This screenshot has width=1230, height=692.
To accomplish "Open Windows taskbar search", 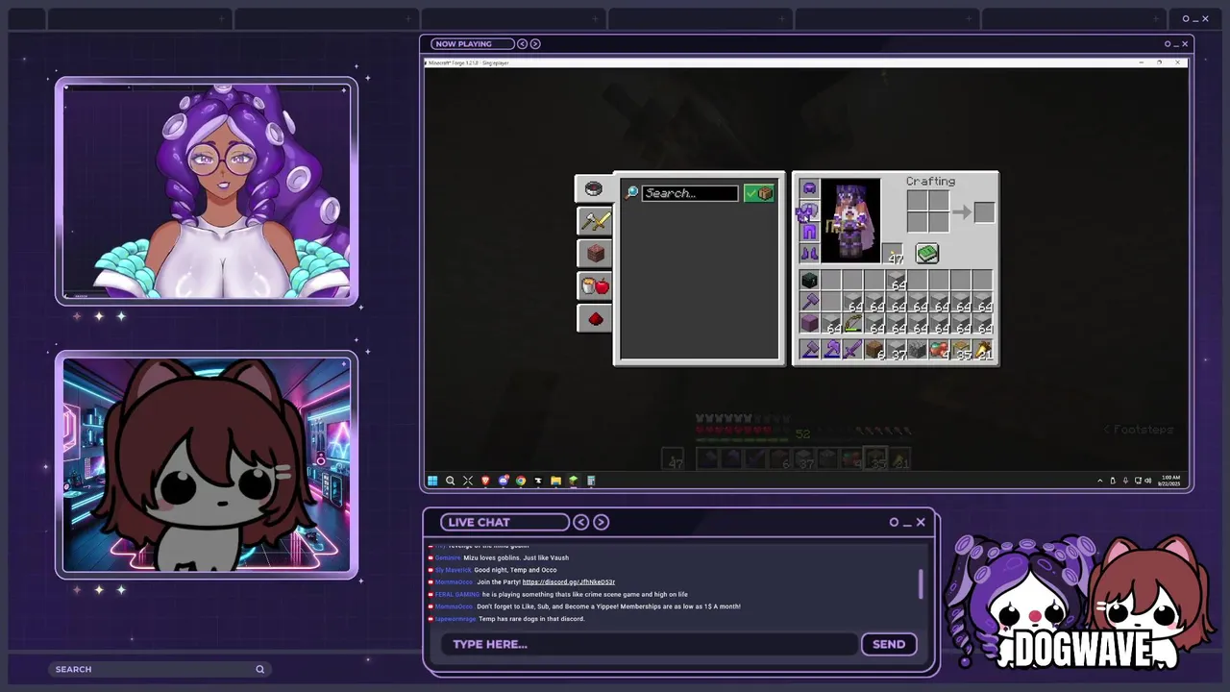I will pyautogui.click(x=450, y=481).
